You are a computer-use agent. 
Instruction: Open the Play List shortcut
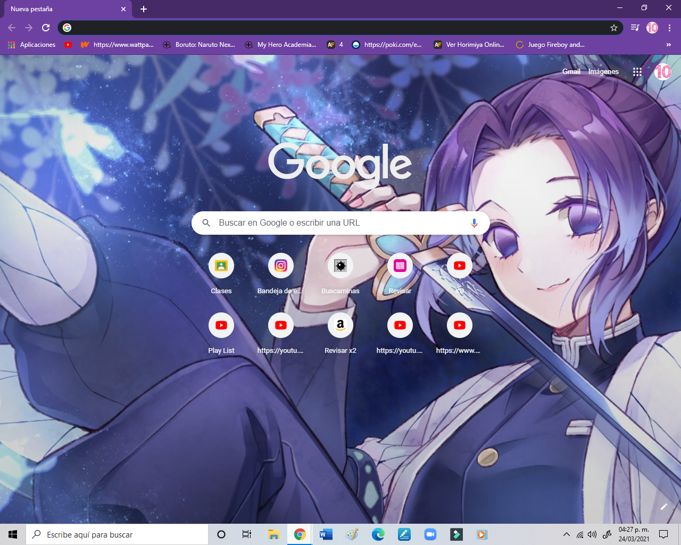pyautogui.click(x=221, y=334)
